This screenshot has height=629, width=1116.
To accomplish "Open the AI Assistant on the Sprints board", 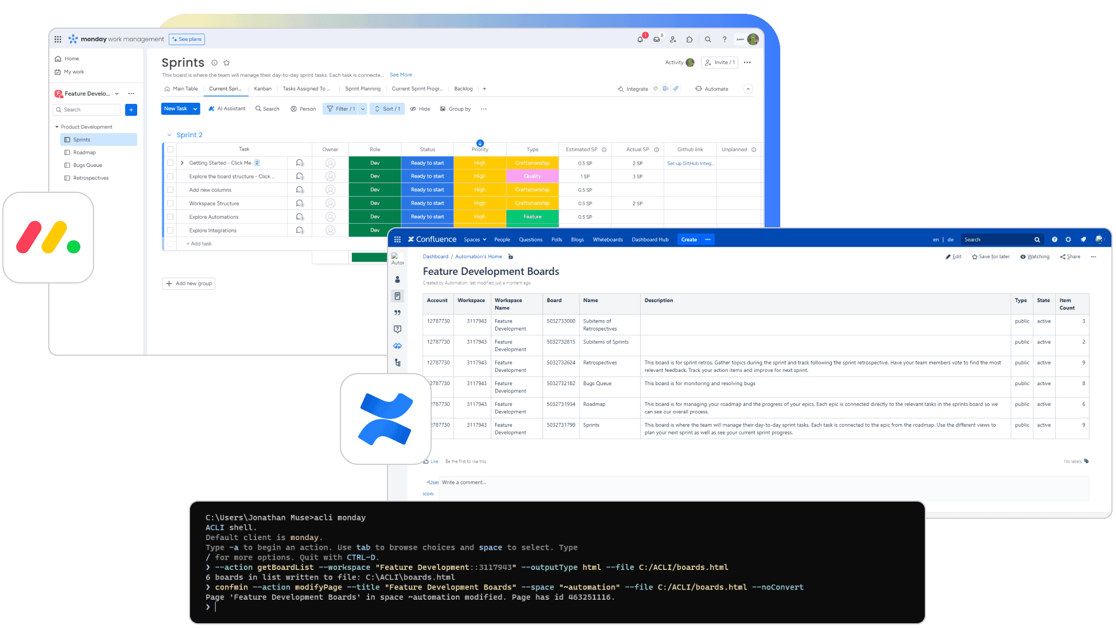I will click(x=227, y=108).
